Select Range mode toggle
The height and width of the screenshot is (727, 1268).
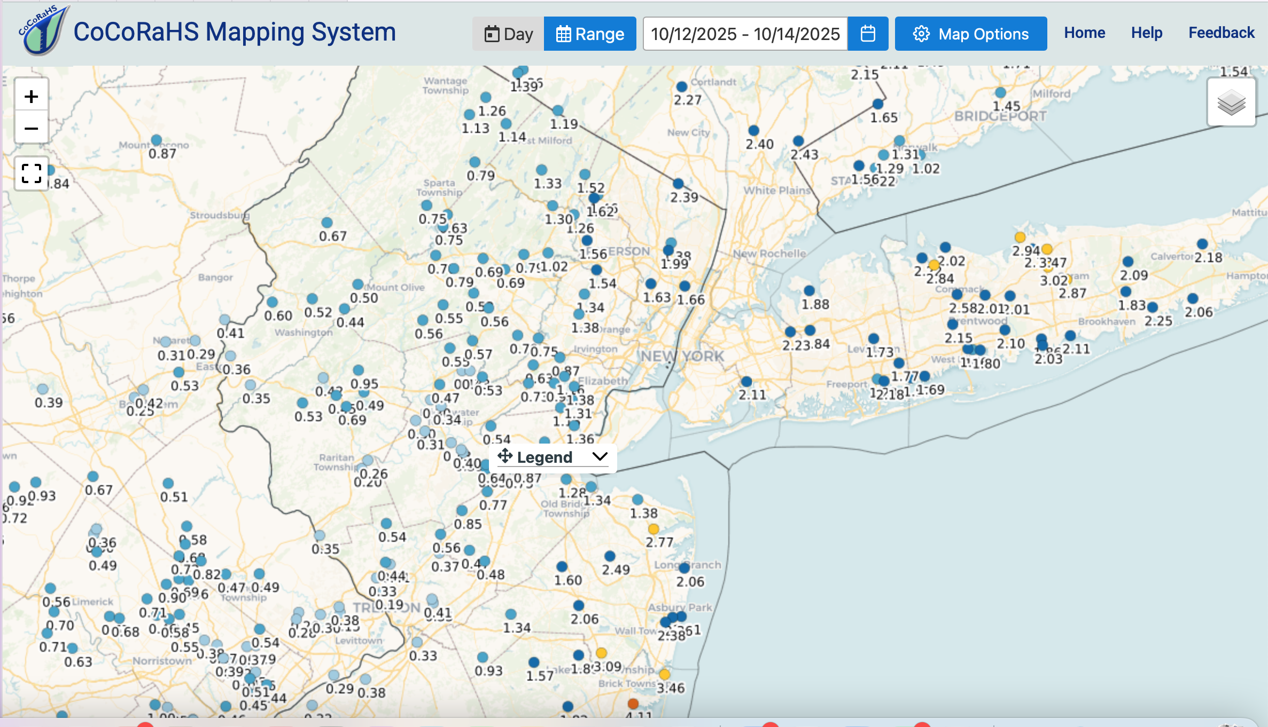point(590,34)
